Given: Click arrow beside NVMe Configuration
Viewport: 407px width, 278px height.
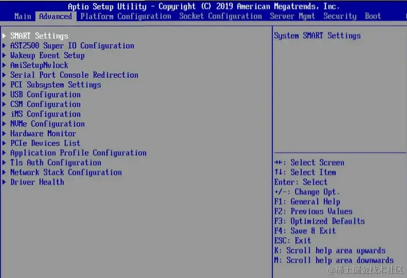Looking at the screenshot, I should (4, 123).
